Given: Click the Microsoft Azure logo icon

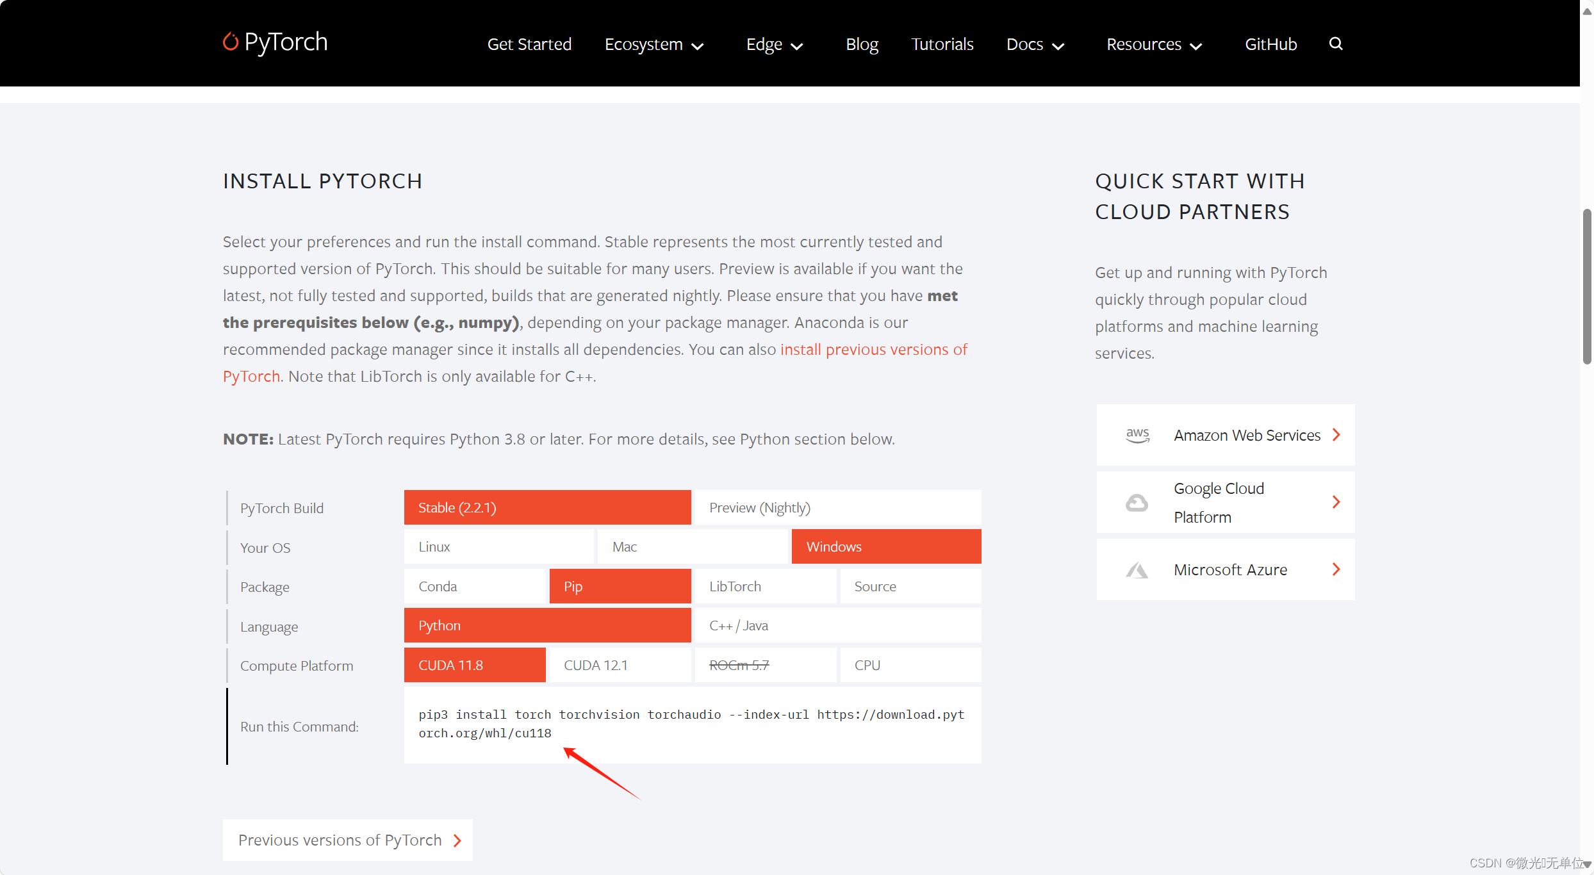Looking at the screenshot, I should pyautogui.click(x=1137, y=569).
